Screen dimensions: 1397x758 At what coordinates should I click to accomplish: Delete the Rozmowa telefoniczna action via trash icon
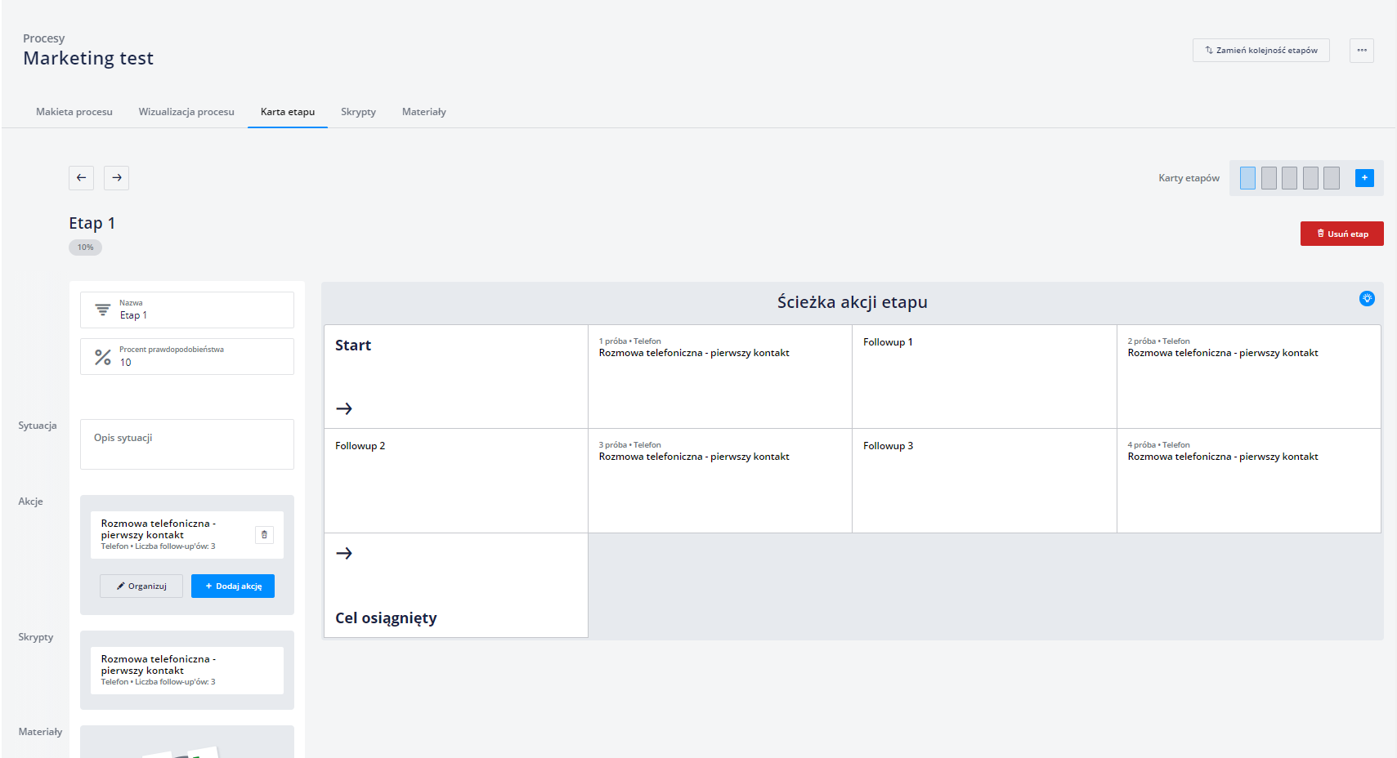[264, 535]
